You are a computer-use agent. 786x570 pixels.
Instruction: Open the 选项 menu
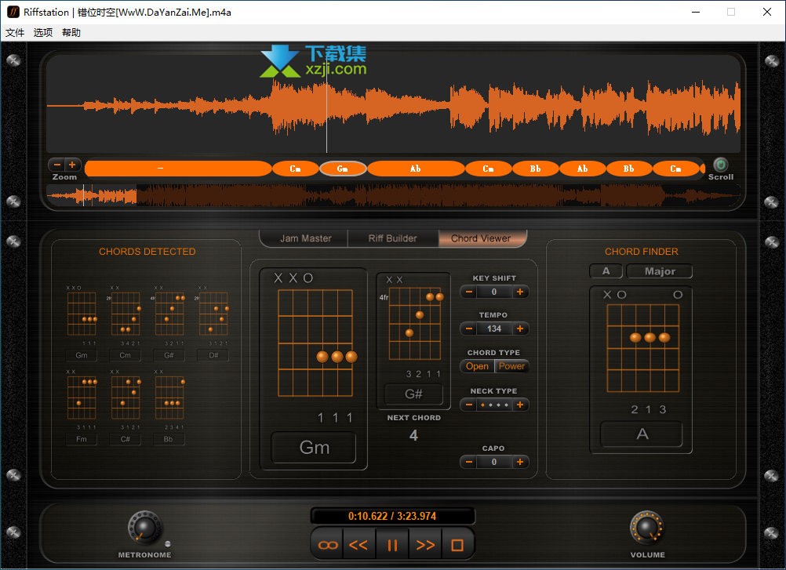point(43,33)
